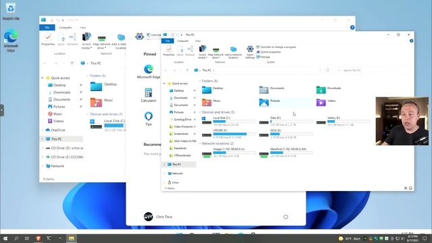The height and width of the screenshot is (243, 432).
Task: Click the Refresh button beside the front address bar
Action: [x=327, y=70]
